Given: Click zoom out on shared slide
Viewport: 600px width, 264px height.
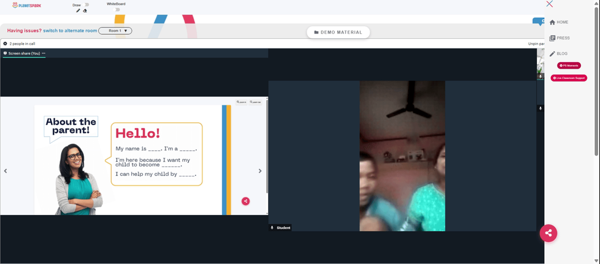Looking at the screenshot, I should tap(255, 102).
